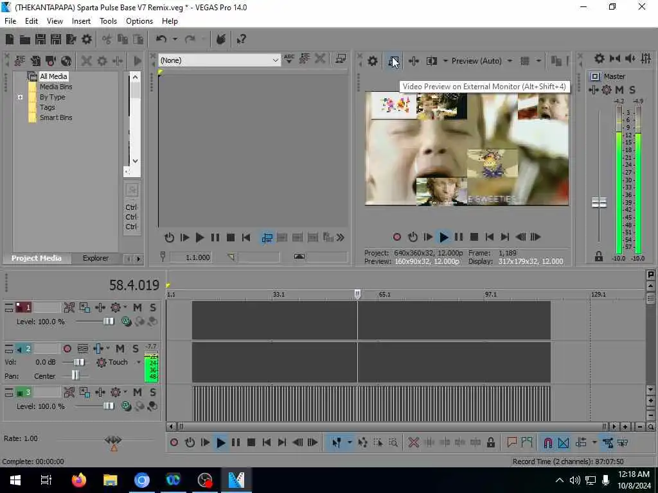
Task: Click track 2 Vol slider handle
Action: [x=79, y=362]
